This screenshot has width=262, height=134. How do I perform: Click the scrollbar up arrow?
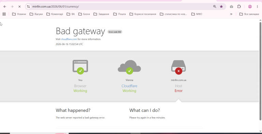(260, 20)
